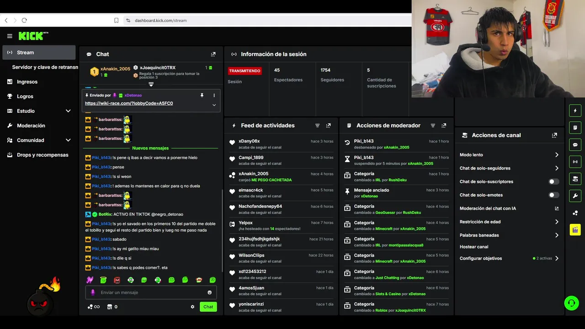Pop out the Chat panel

[213, 54]
